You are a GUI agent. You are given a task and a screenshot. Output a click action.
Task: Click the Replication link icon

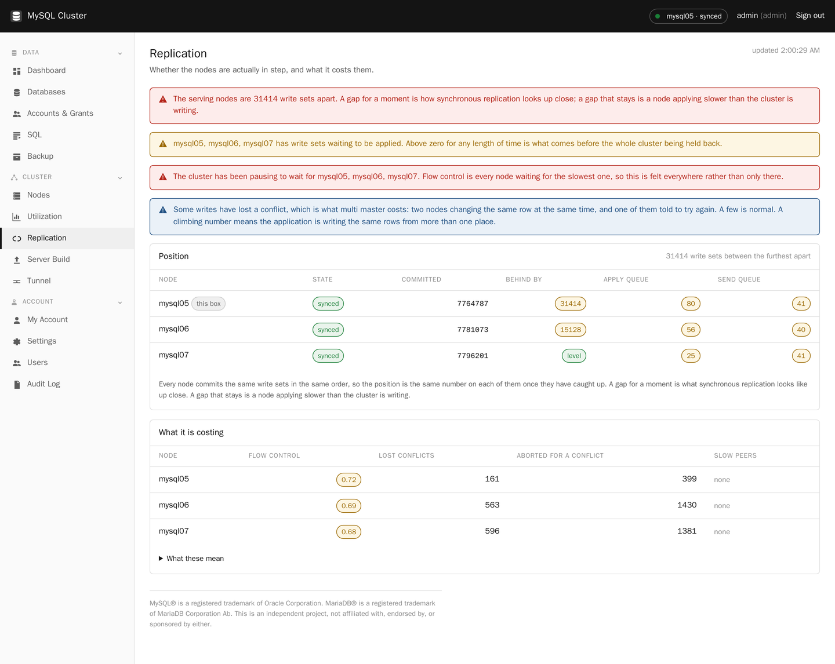pyautogui.click(x=17, y=238)
